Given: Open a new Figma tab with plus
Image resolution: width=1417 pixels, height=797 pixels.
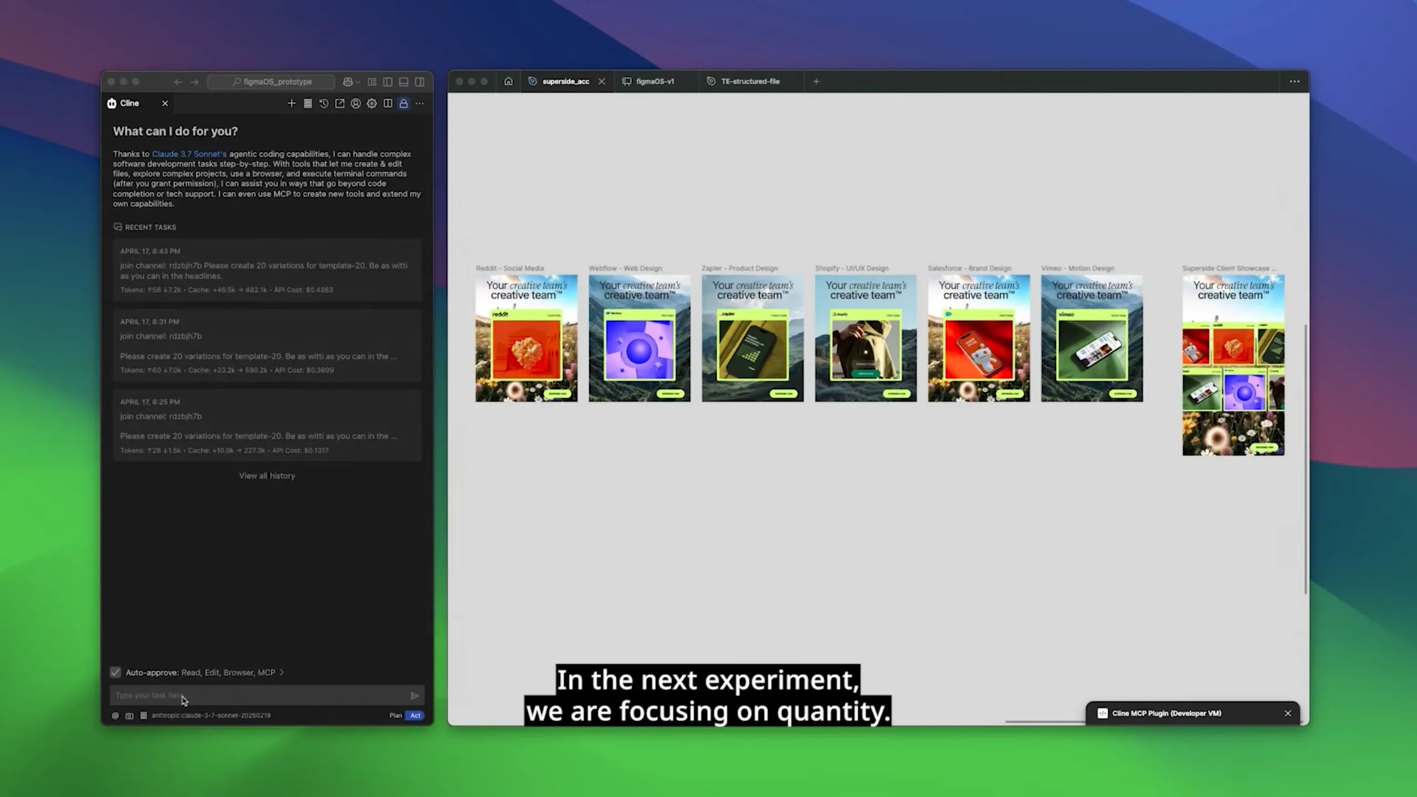Looking at the screenshot, I should [x=816, y=81].
